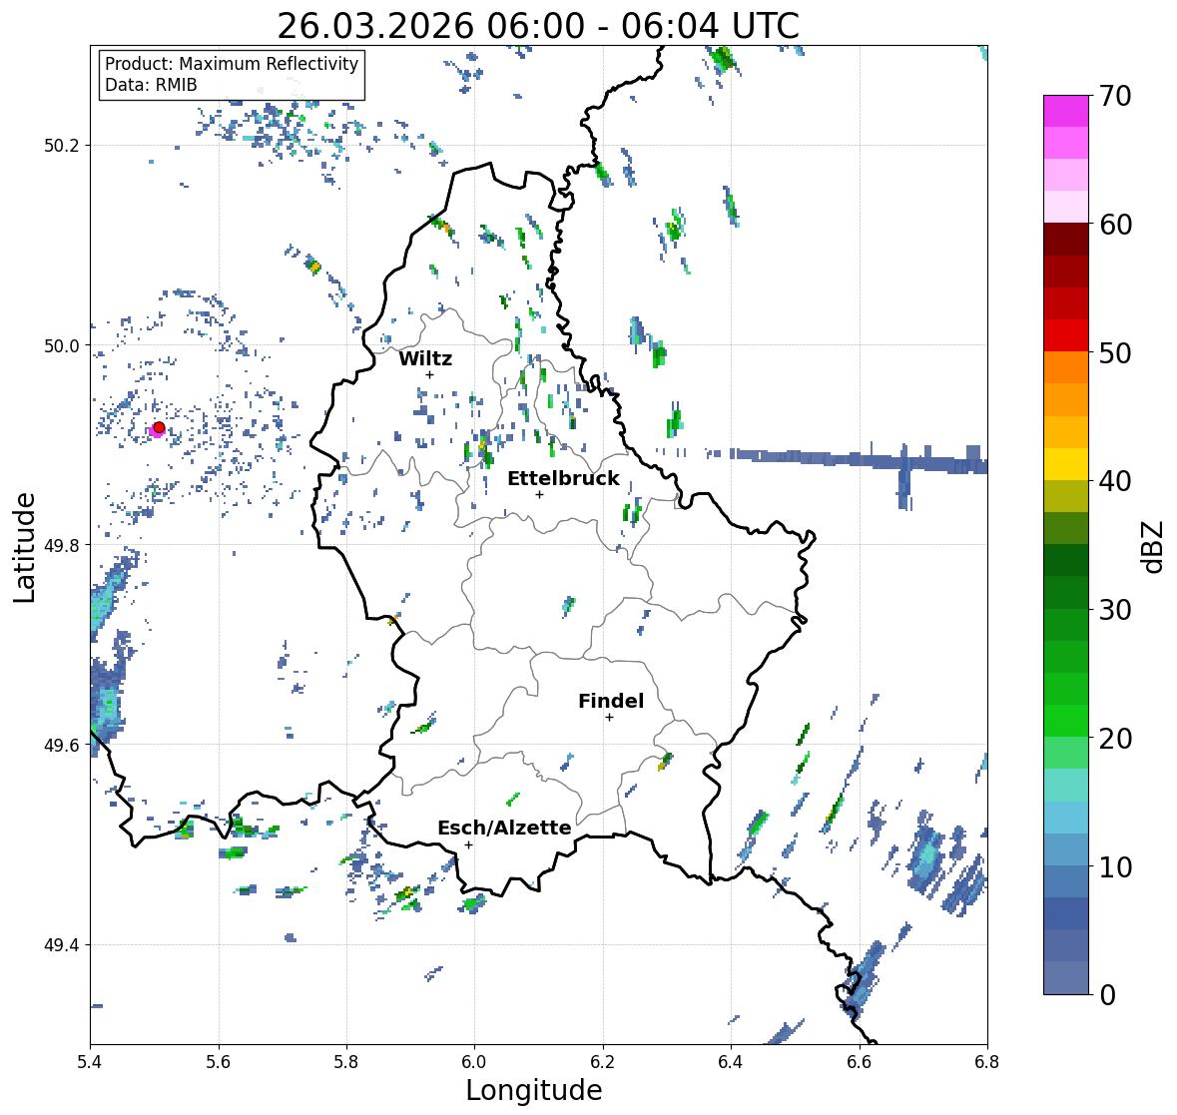The height and width of the screenshot is (1115, 1177).
Task: Click the Longitude axis label
Action: click(534, 1090)
